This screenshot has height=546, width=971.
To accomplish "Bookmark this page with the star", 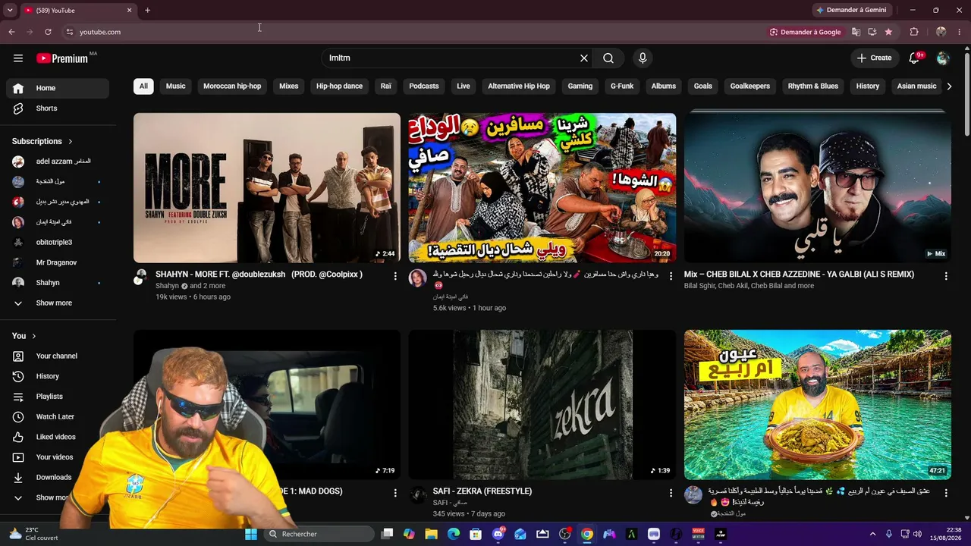I will (888, 32).
